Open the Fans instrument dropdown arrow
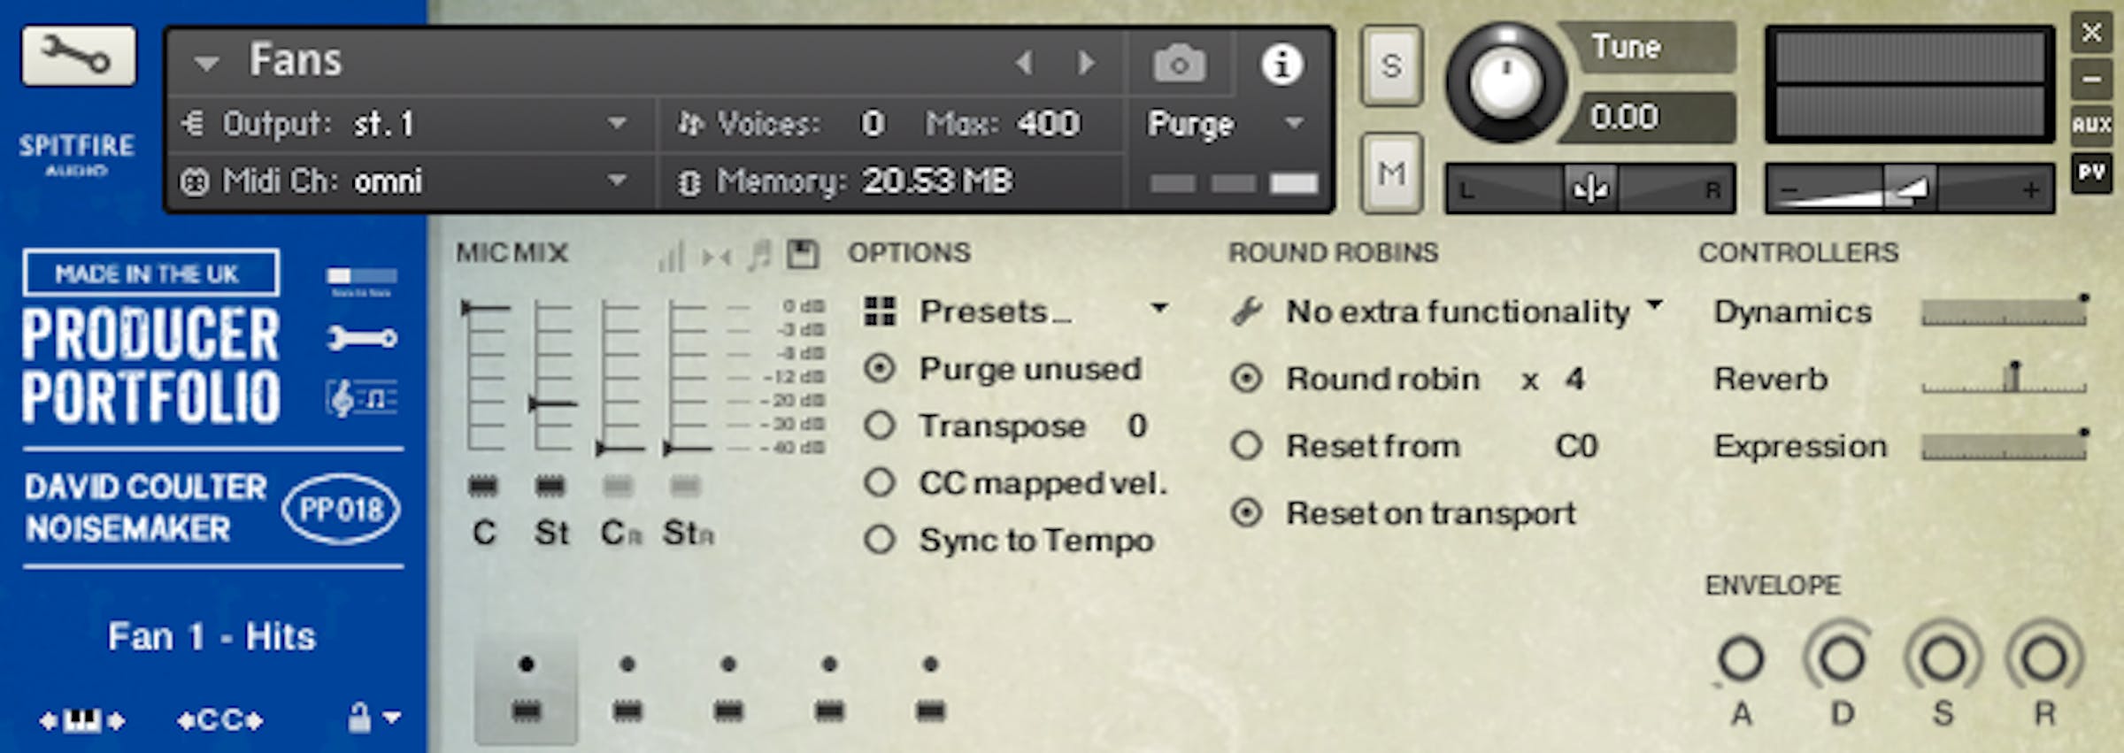 (x=207, y=64)
